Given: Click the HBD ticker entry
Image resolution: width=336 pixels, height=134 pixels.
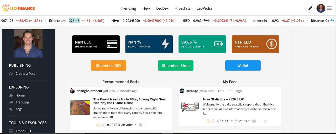Looking at the screenshot, I should click(214, 21).
